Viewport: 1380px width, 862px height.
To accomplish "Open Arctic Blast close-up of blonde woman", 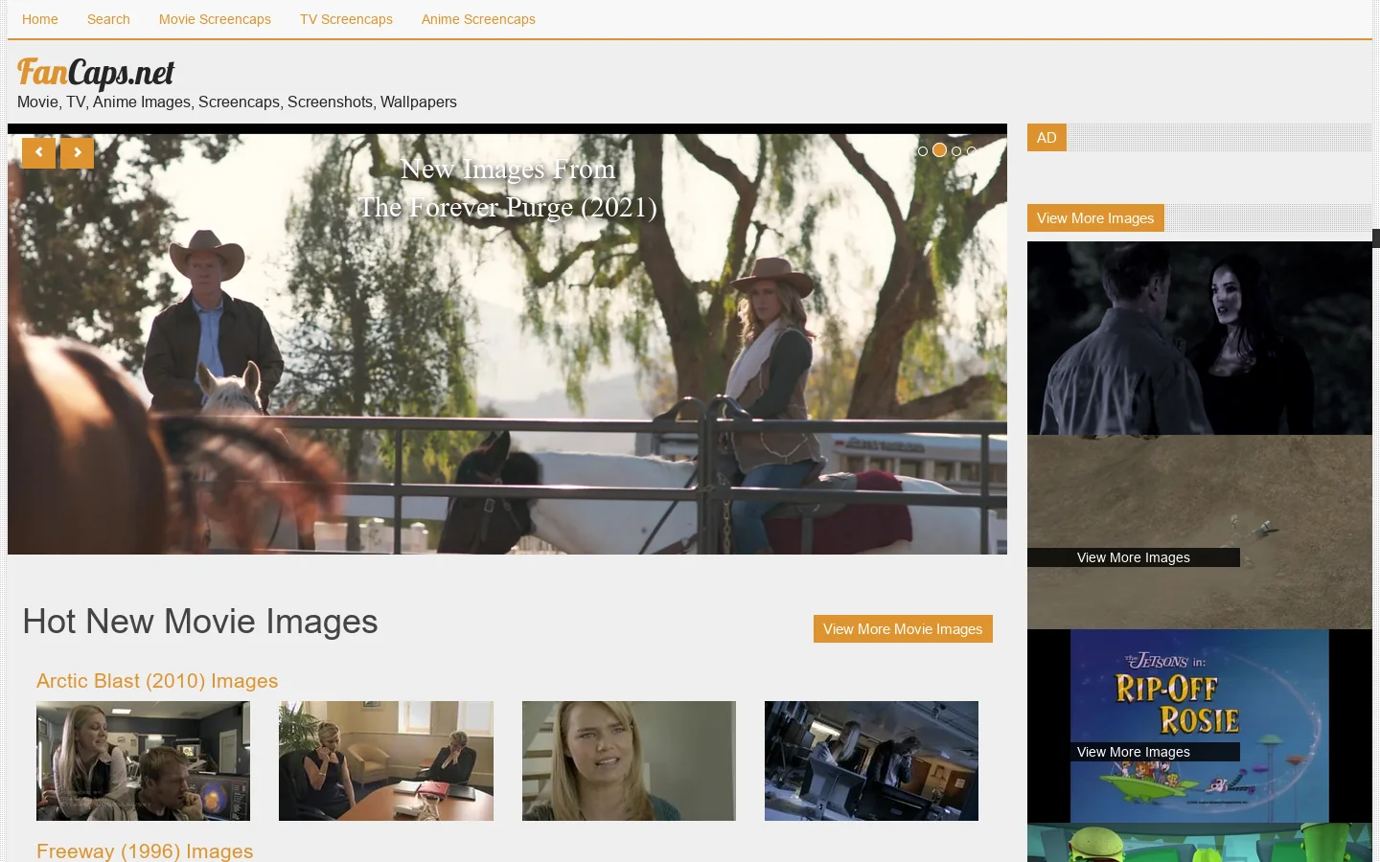I will (x=629, y=760).
